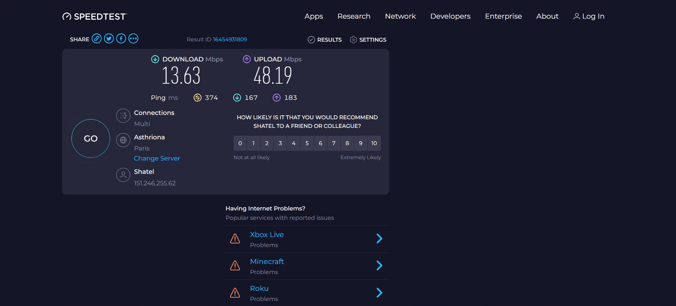
Task: Click the Connections mode icon
Action: pyautogui.click(x=123, y=116)
